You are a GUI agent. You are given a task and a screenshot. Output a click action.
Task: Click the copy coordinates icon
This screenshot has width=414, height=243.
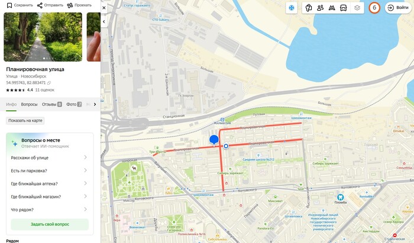(x=49, y=83)
